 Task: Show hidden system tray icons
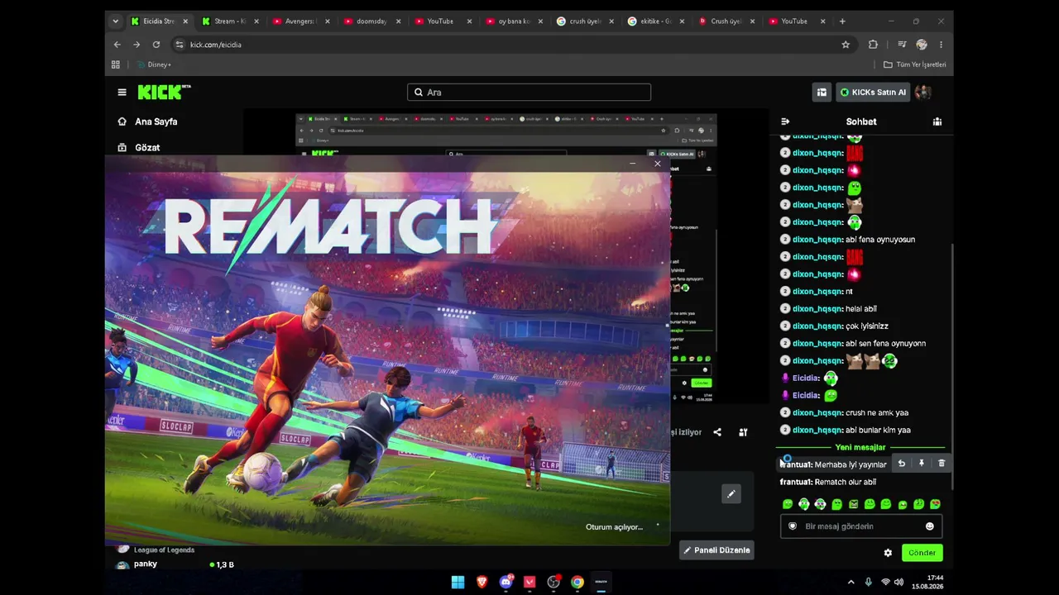pyautogui.click(x=851, y=582)
